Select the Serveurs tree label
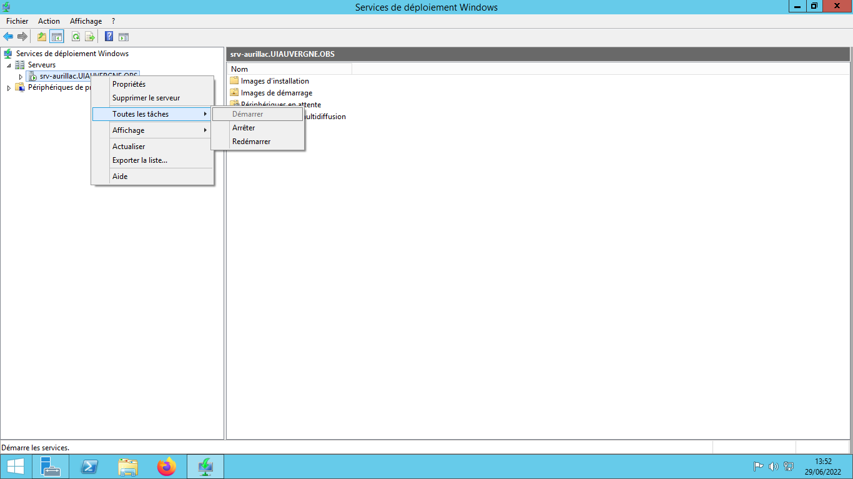Screen dimensions: 853x479 click(x=42, y=65)
